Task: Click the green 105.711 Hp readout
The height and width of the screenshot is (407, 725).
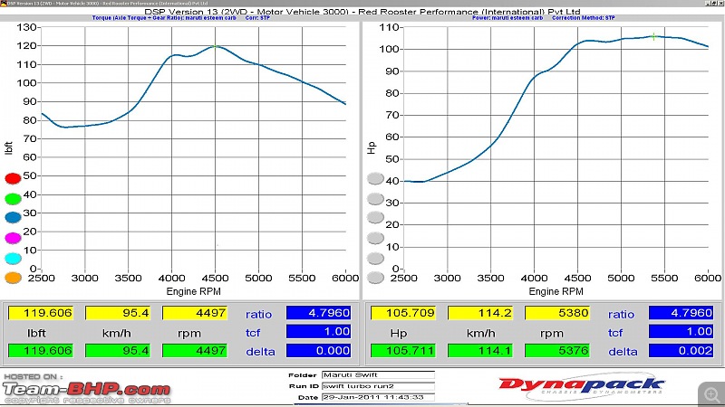Action: (x=403, y=351)
